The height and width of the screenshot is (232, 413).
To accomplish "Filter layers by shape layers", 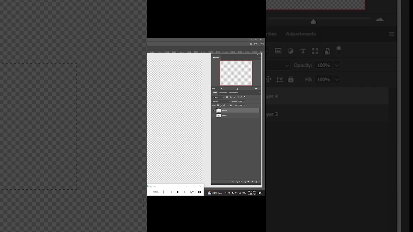I will tap(238, 97).
